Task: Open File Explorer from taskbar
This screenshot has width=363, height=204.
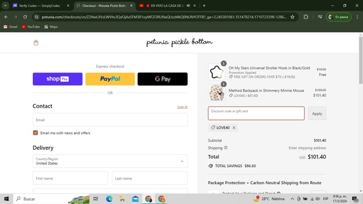Action: coord(123,199)
